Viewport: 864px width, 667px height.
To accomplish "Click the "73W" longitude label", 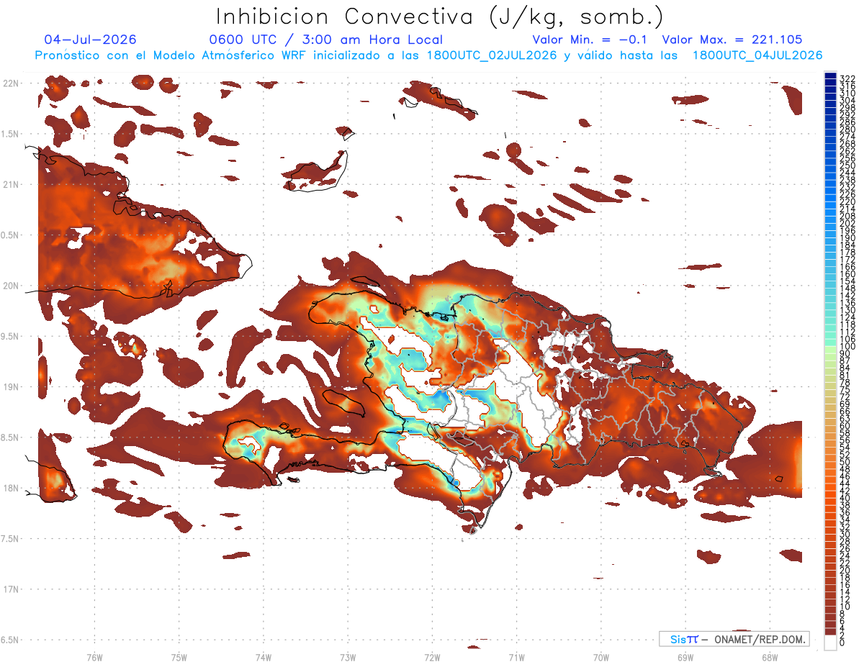I will click(x=348, y=657).
